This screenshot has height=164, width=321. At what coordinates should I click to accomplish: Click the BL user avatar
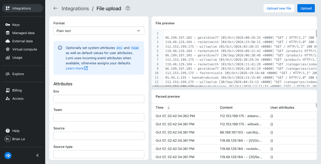coord(8,139)
